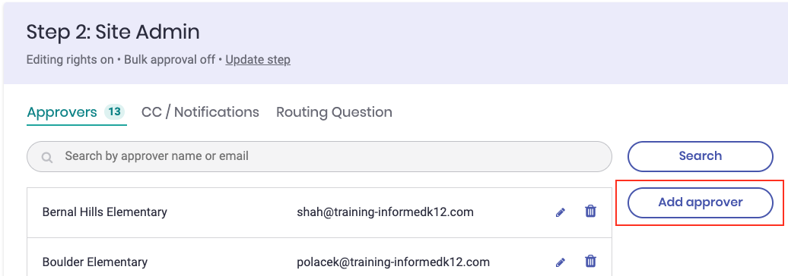Select the Boulder Elementary row name
Screen dimensions: 788x276
(x=95, y=262)
